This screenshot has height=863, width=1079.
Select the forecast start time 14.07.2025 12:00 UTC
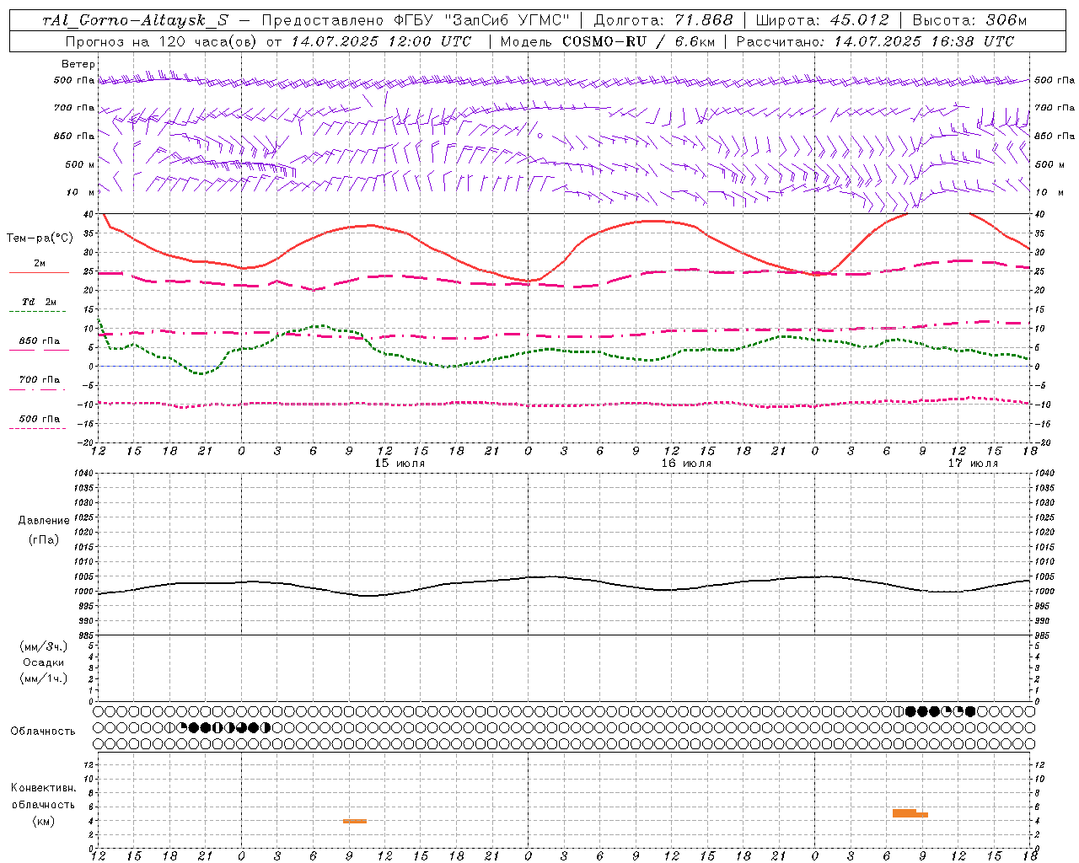click(381, 41)
